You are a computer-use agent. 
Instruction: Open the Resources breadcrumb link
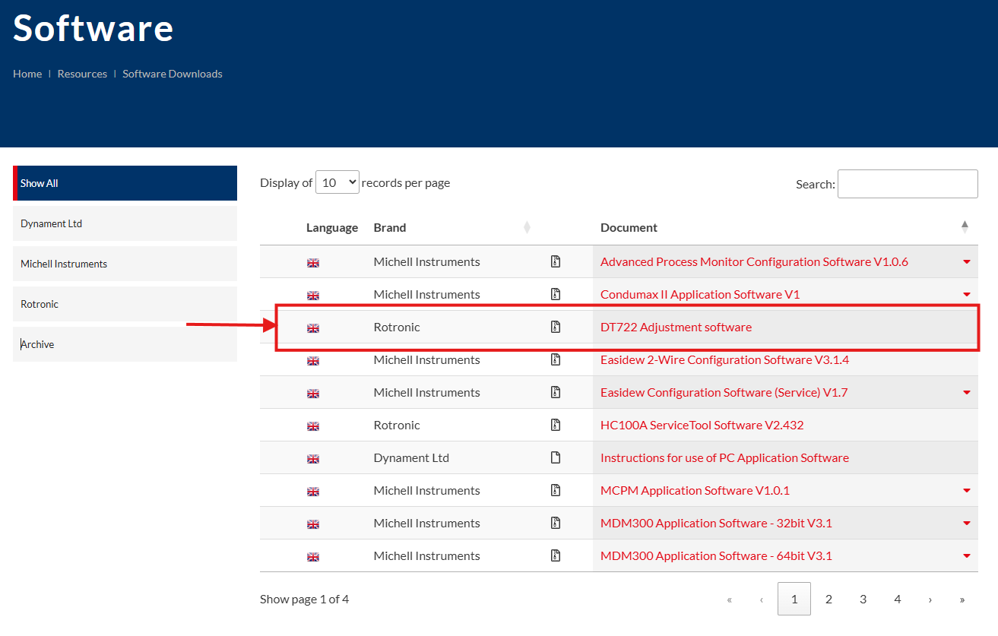click(x=82, y=74)
